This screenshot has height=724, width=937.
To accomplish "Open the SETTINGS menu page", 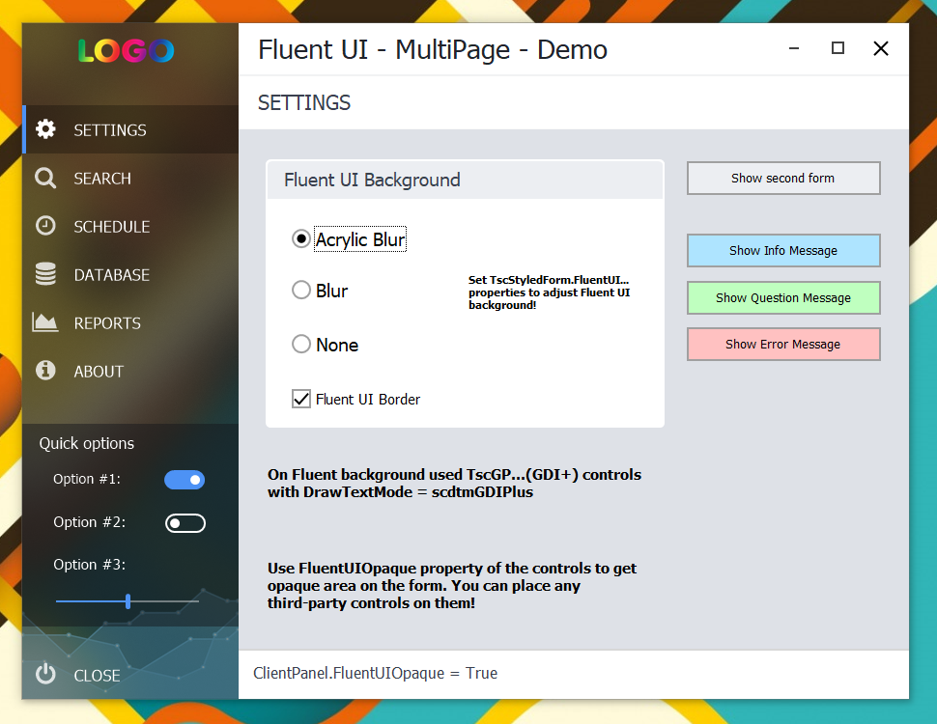I will [130, 129].
